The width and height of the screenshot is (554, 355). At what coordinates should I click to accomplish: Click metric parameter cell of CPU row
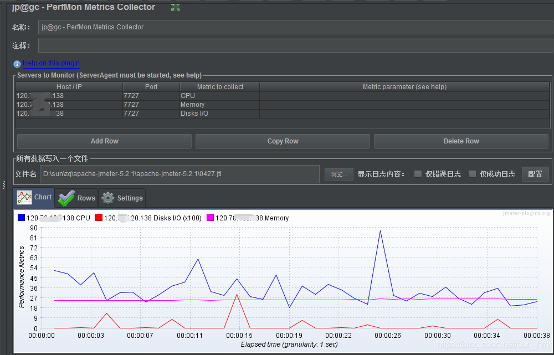[x=404, y=96]
